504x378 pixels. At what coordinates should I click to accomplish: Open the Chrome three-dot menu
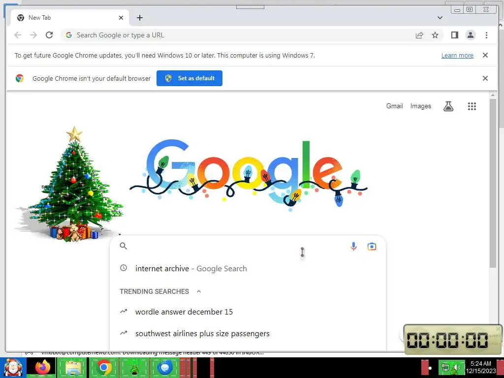pyautogui.click(x=486, y=35)
